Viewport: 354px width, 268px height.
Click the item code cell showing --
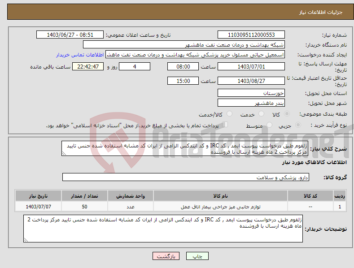(x=310, y=207)
